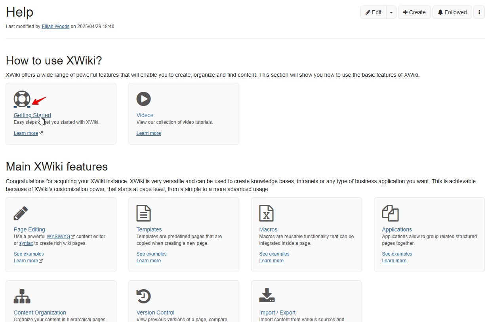Open the Macros link
Viewport: 486px width, 322px height.
click(x=268, y=229)
